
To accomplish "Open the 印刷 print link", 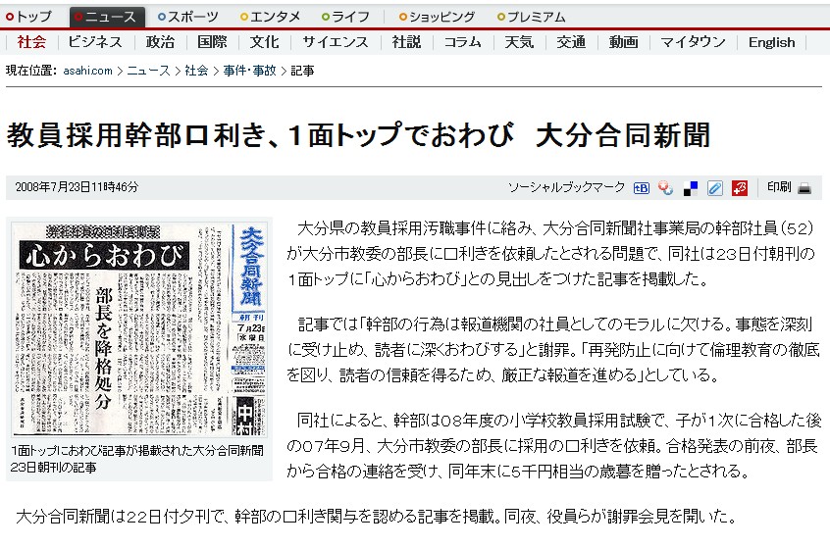I will coord(779,186).
